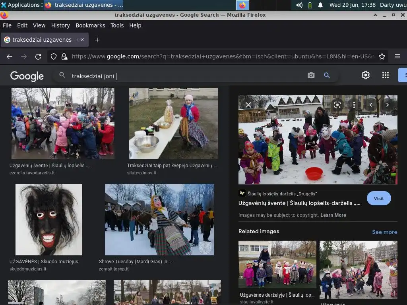Open Užgavėnių šventė preview title link
This screenshot has width=407, height=305.
coord(299,203)
